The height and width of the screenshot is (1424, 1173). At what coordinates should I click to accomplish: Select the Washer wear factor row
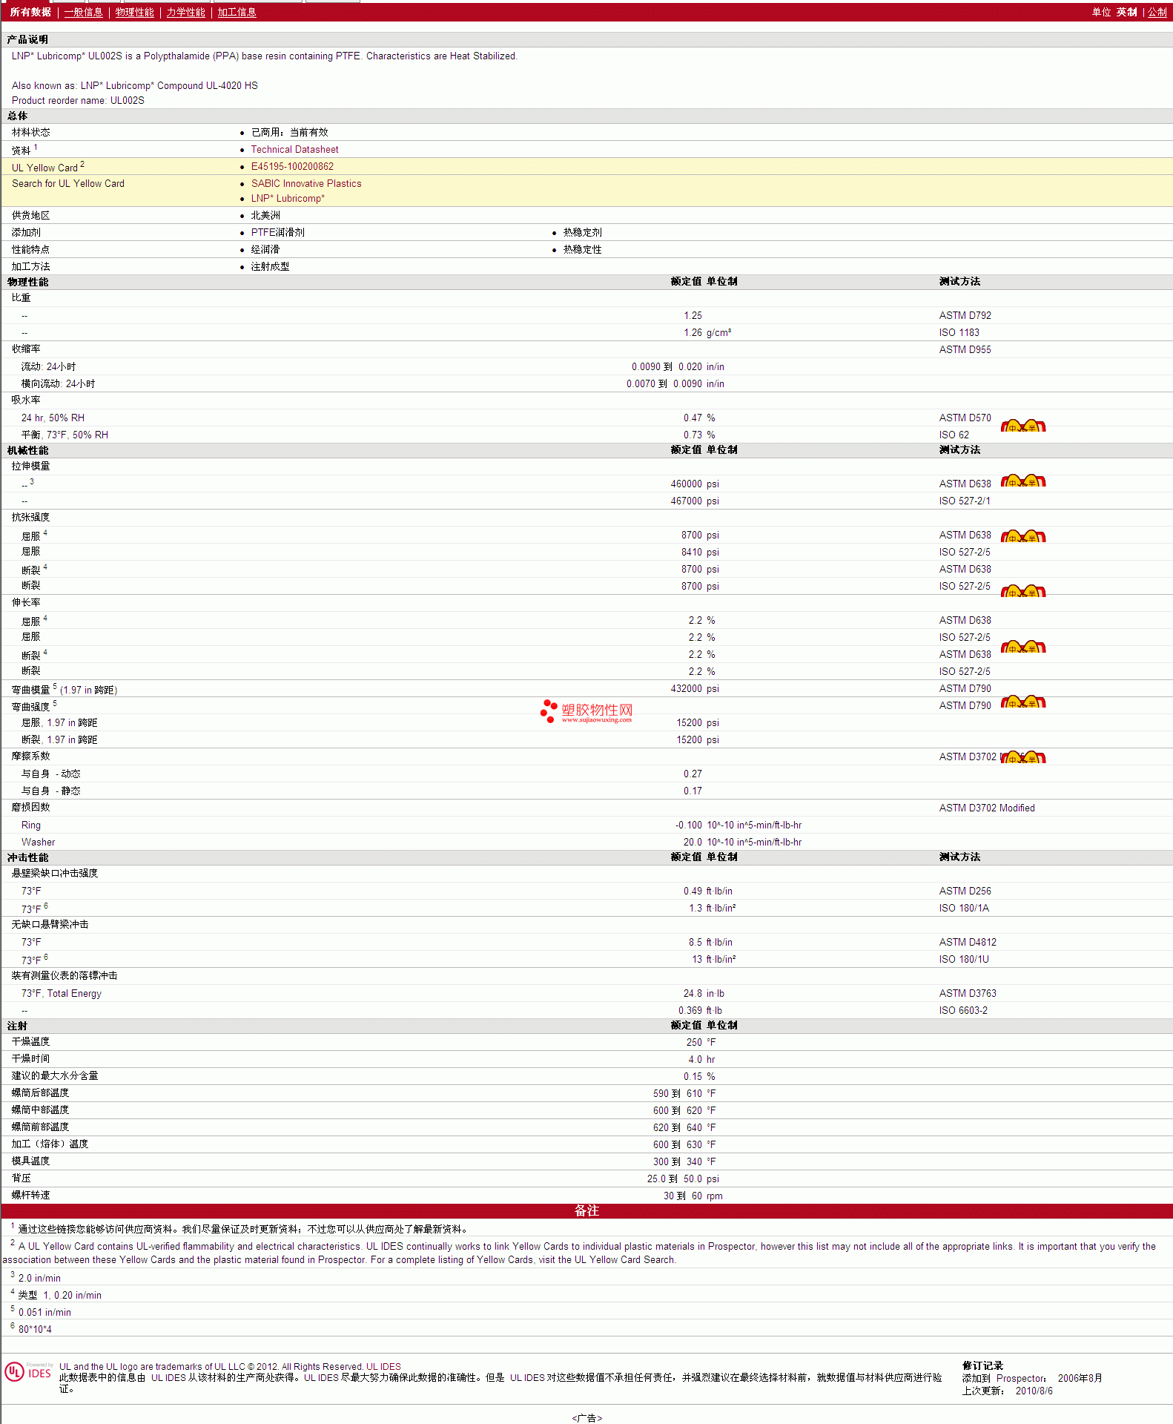(x=586, y=842)
